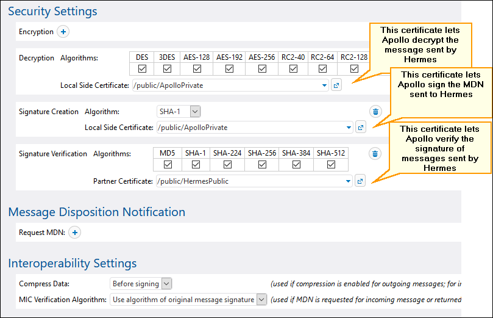Open MIC Verification Algorithm dropdown
The width and height of the screenshot is (493, 318).
pos(261,299)
